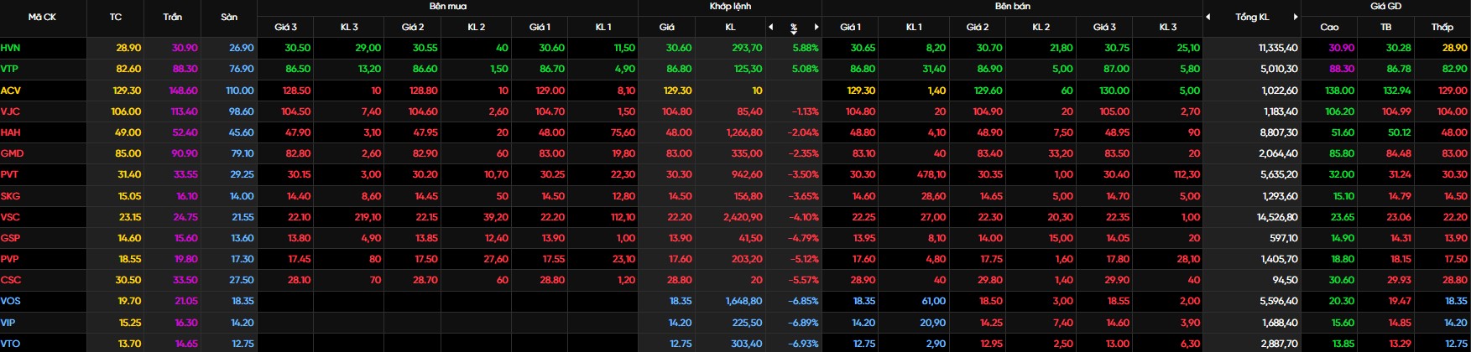Open the CSC stock symbol

10,280
